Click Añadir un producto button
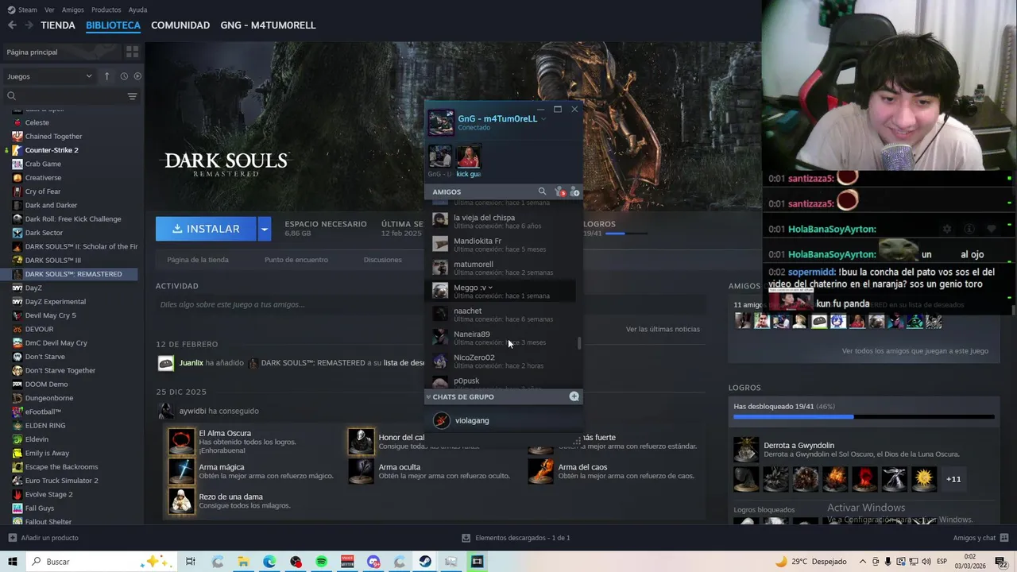This screenshot has width=1017, height=572. (43, 538)
